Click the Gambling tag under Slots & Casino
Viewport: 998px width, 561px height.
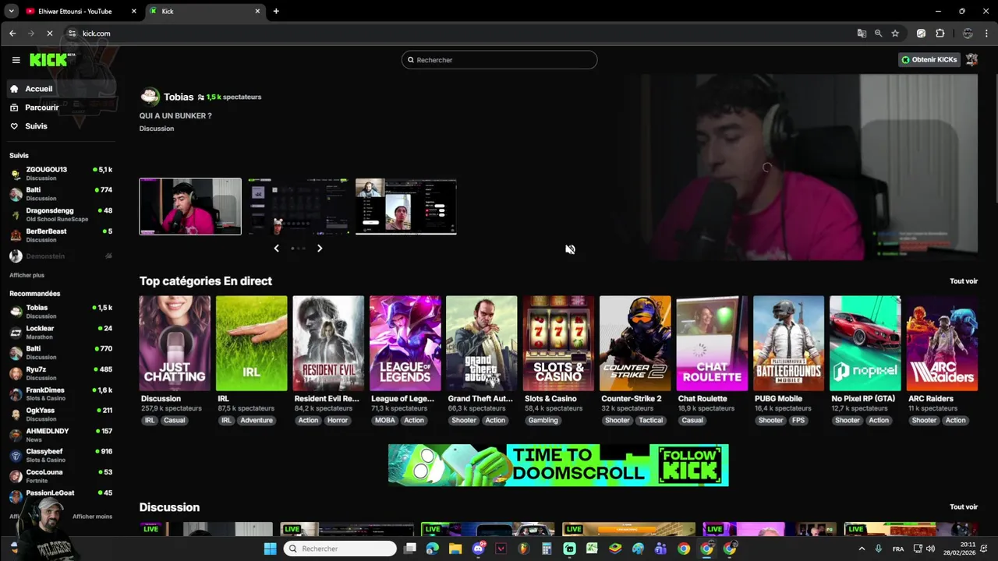[543, 420]
